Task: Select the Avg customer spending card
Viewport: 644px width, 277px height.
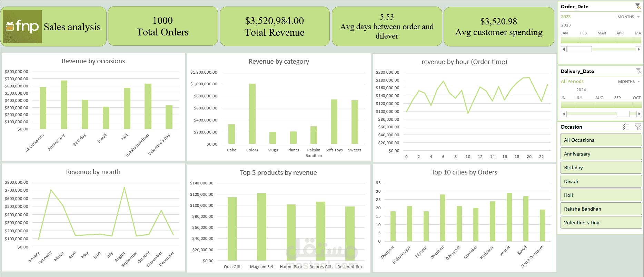Action: click(499, 26)
